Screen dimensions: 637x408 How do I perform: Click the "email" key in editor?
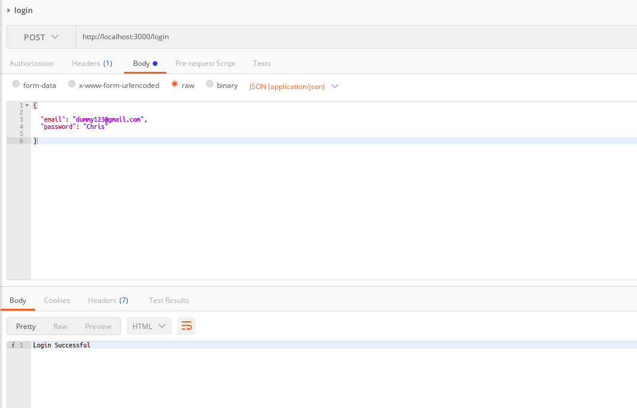(53, 119)
